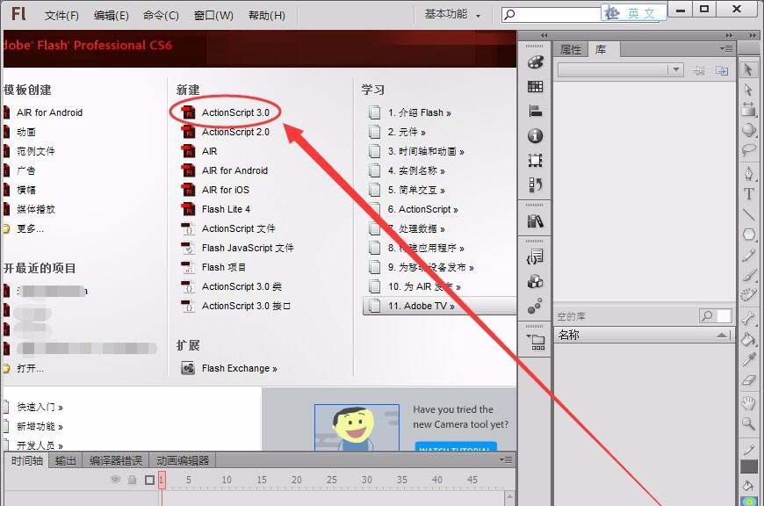Toggle sort order arrow in 名称 column
The width and height of the screenshot is (764, 506).
(722, 335)
